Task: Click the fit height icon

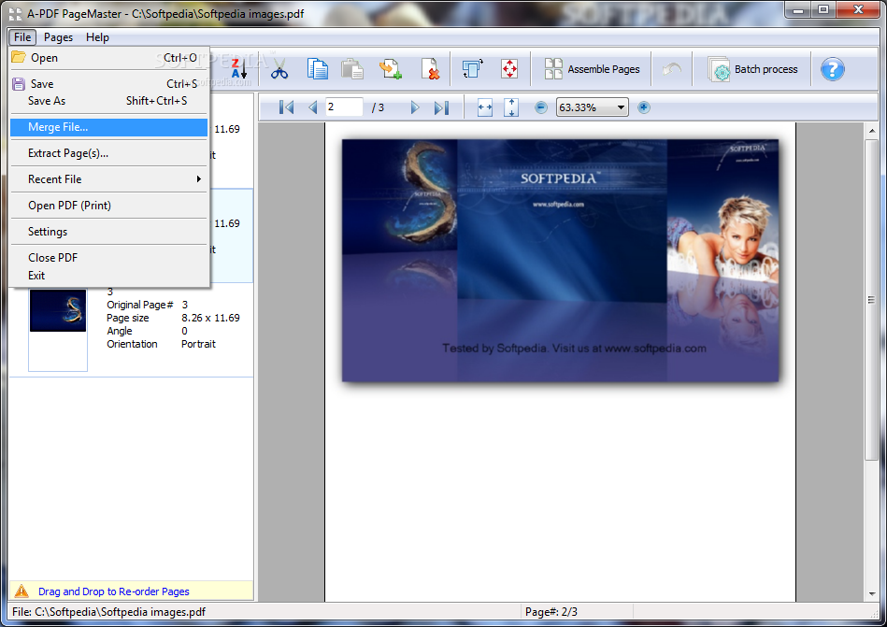Action: click(x=511, y=107)
